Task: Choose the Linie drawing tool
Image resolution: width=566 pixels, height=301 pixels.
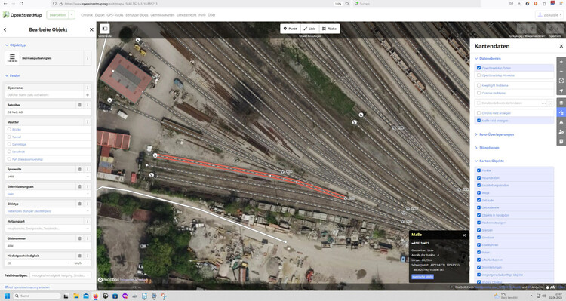Action: 309,29
